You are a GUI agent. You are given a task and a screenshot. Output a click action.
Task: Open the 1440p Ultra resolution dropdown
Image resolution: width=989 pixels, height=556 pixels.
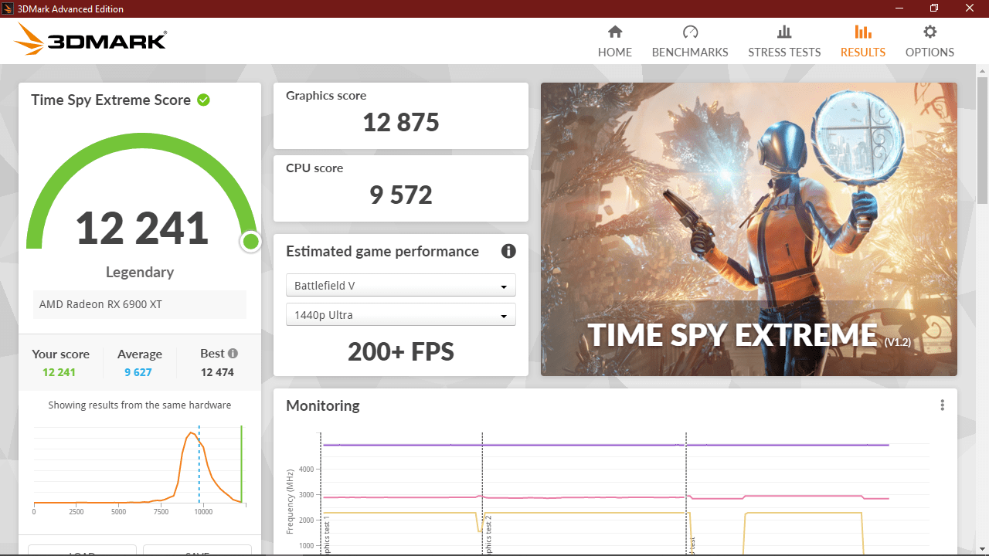click(x=401, y=314)
